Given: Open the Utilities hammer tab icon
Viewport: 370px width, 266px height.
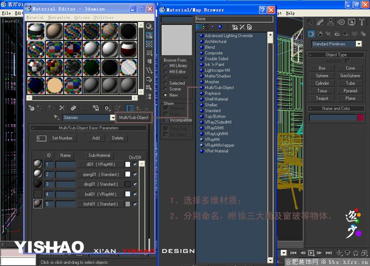Looking at the screenshot, I should (361, 23).
